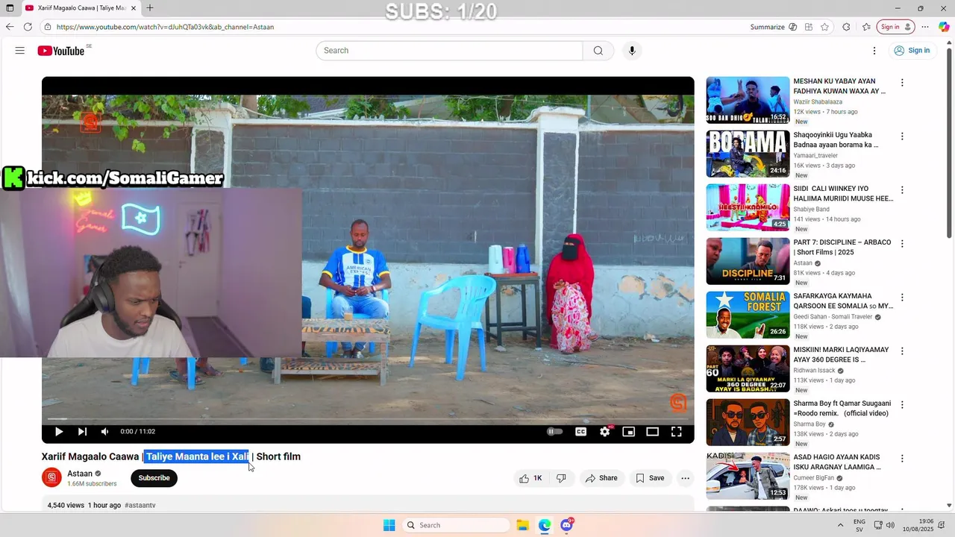Screen dimensions: 955x537
Task: Enable theater mode
Action: pos(653,431)
